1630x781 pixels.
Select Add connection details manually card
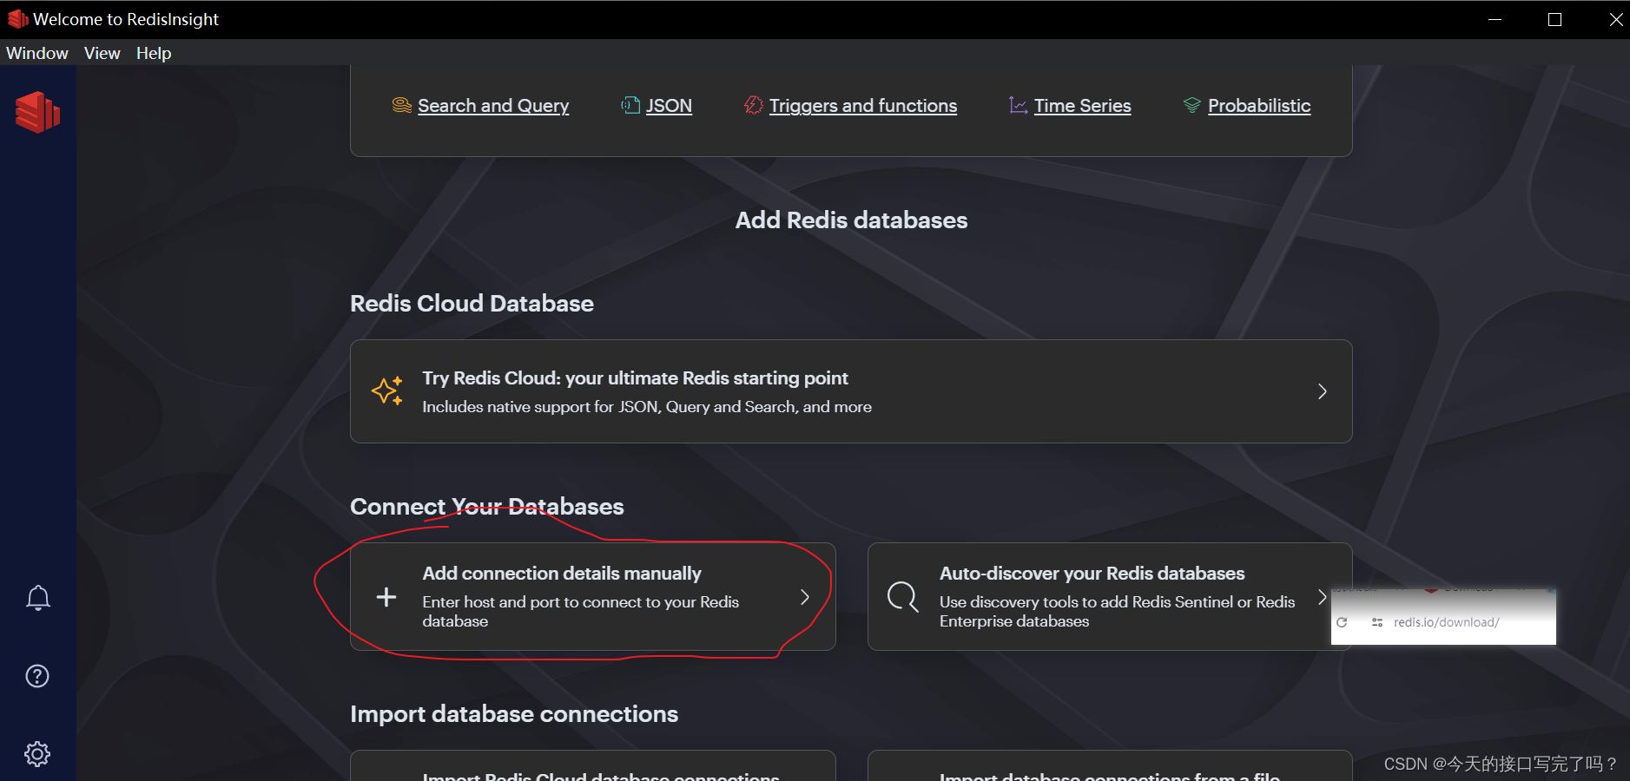click(x=593, y=597)
